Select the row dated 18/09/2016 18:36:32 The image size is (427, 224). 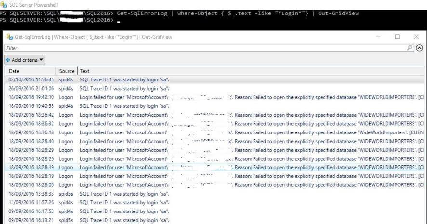pyautogui.click(x=215, y=124)
